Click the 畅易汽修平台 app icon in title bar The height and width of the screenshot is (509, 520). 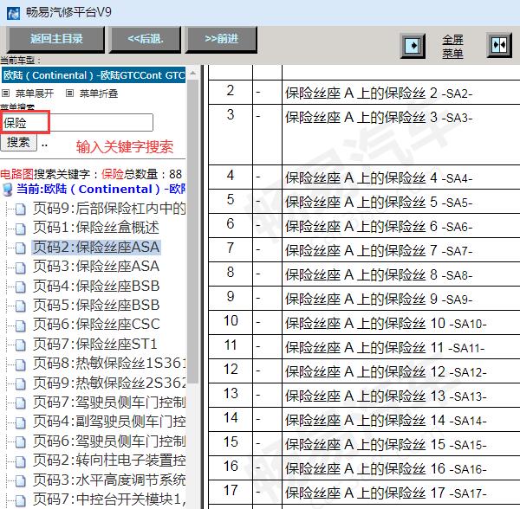pos(14,13)
